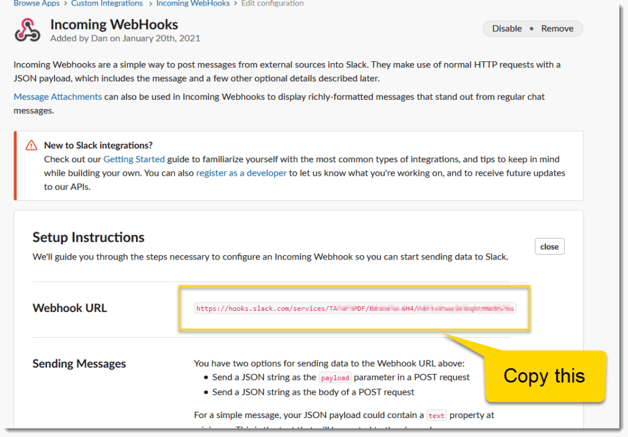Viewport: 628px width, 437px height.
Task: Click the warning triangle icon in the notice
Action: (31, 145)
